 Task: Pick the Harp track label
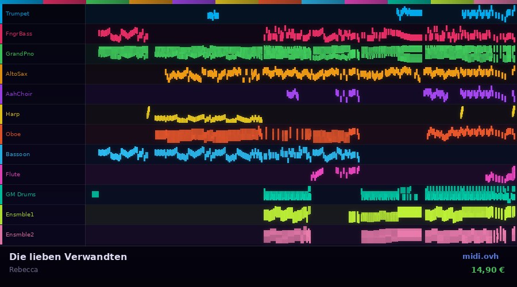[x=13, y=114]
